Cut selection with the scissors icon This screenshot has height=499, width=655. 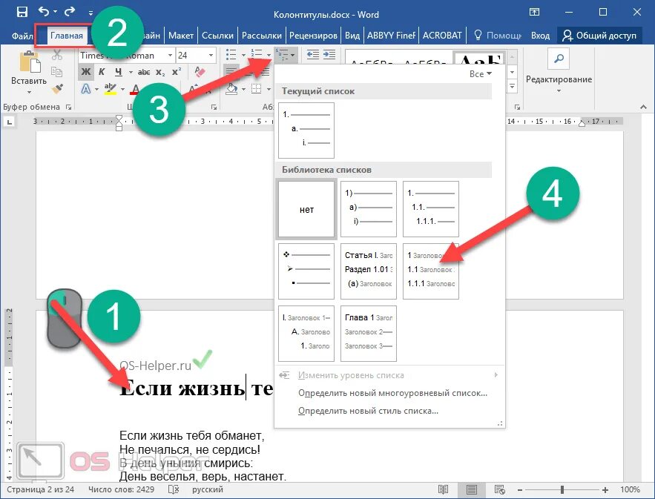[57, 55]
